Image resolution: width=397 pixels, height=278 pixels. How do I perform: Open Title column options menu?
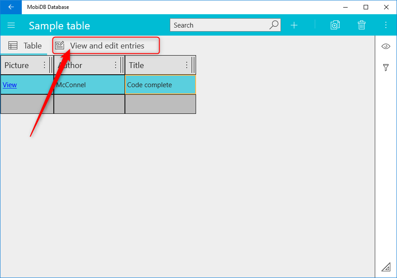pos(187,65)
